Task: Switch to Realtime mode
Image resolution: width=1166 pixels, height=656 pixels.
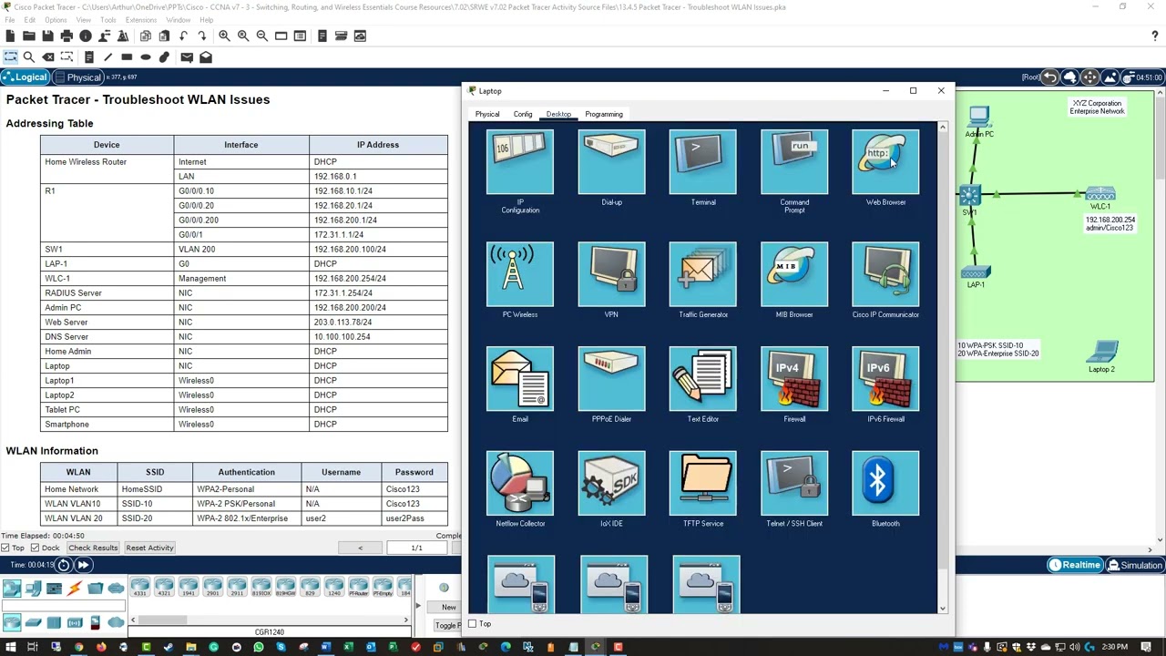Action: click(1075, 565)
